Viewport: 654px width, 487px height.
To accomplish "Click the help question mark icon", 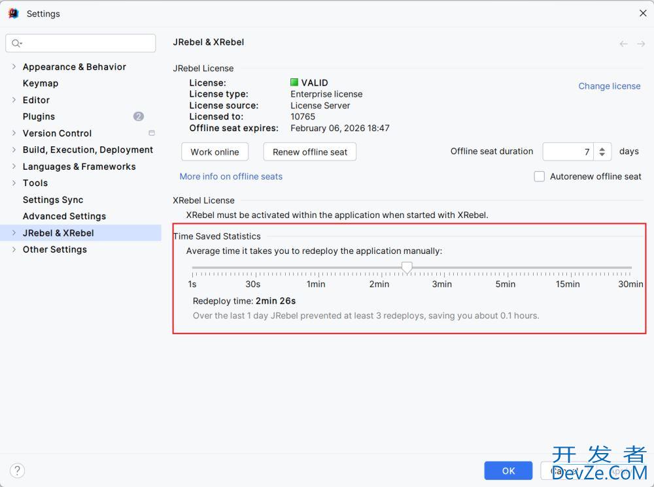I will 17,471.
